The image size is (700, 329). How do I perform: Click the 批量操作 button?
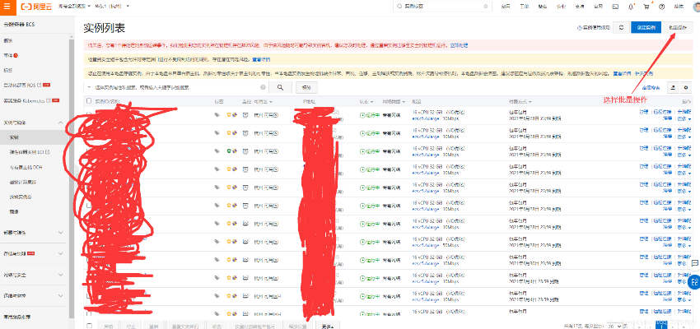click(678, 27)
